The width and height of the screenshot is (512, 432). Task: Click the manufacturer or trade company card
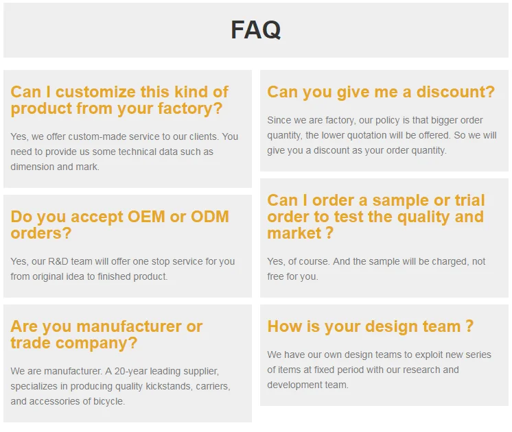[128, 363]
